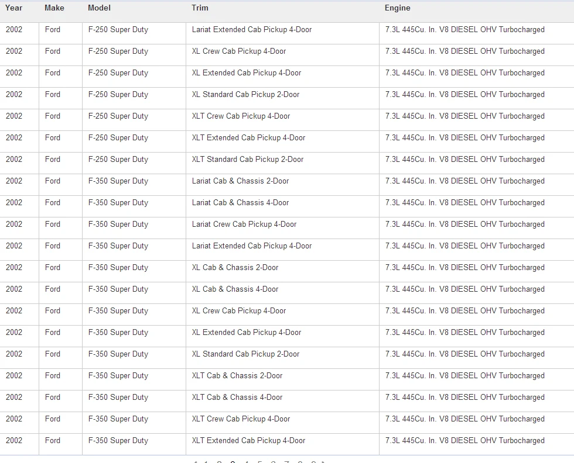Select F-250 Lariat Extended Cab Pickup 4-Door trim
574x463 pixels.
click(x=252, y=30)
